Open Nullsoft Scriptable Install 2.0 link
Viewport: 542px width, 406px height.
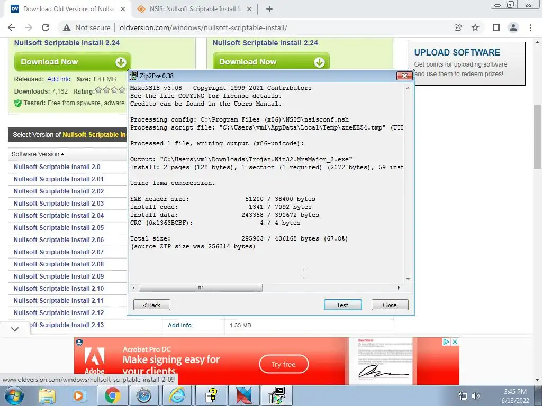(x=57, y=167)
